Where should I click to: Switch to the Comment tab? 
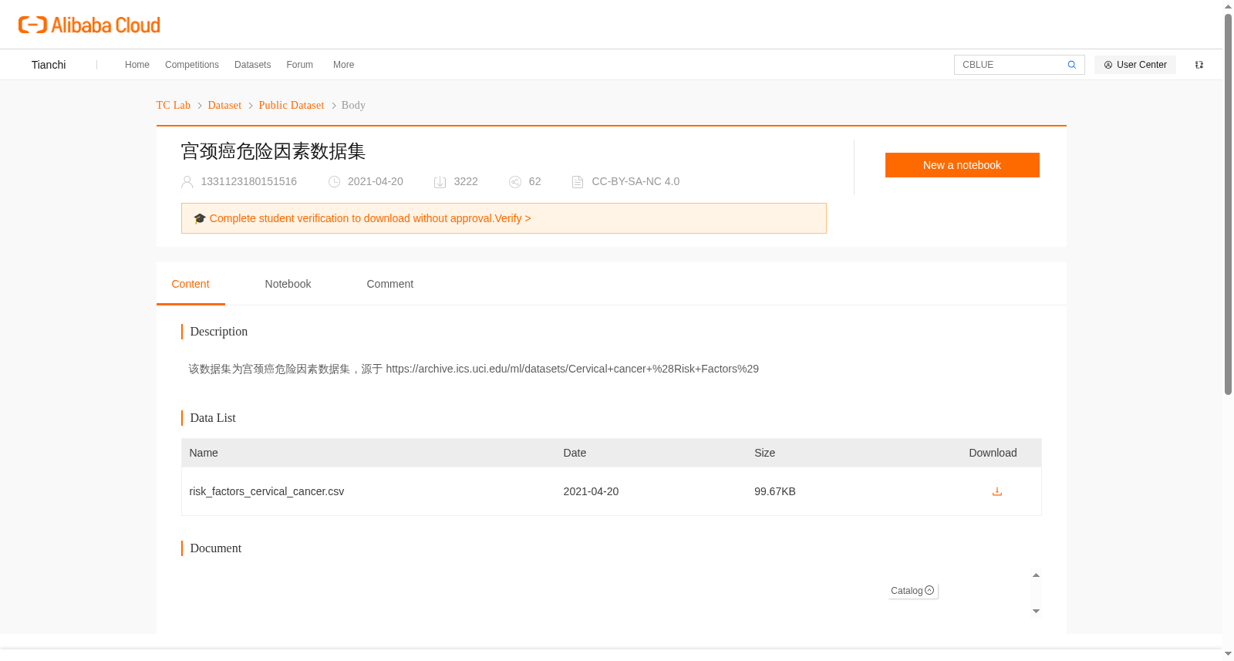point(389,284)
